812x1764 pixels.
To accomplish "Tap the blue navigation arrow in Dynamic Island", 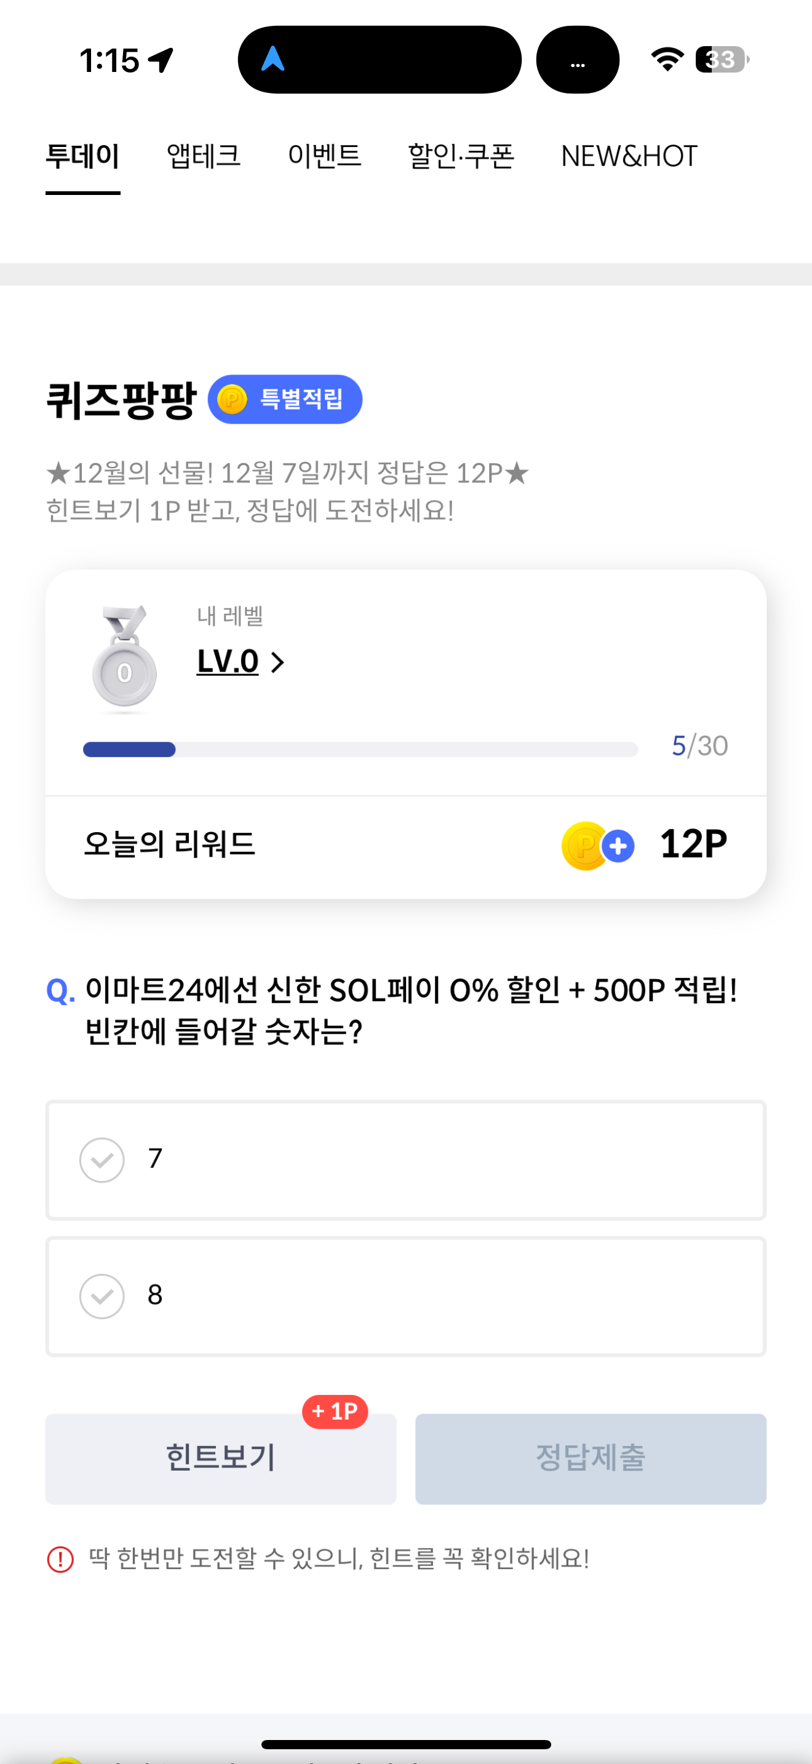I will click(273, 59).
